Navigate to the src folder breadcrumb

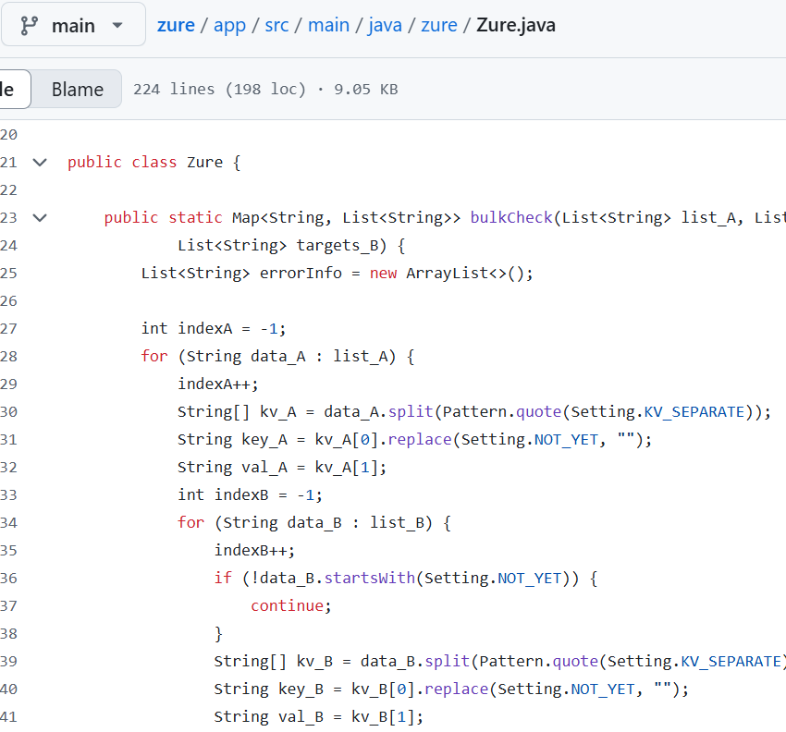[x=276, y=25]
